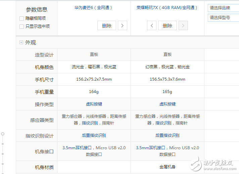This screenshot has width=239, height=174.
Task: Click 后置指纹识别 link in 荣耀畅玩7X column
Action: coord(167,136)
